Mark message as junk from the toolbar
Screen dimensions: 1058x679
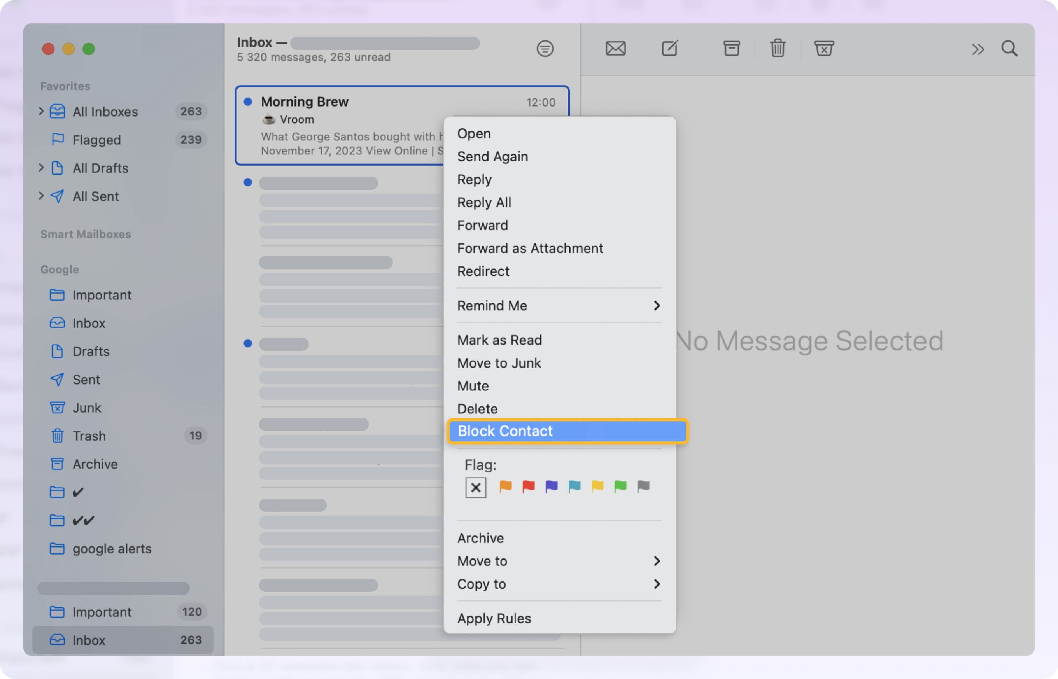(x=824, y=49)
